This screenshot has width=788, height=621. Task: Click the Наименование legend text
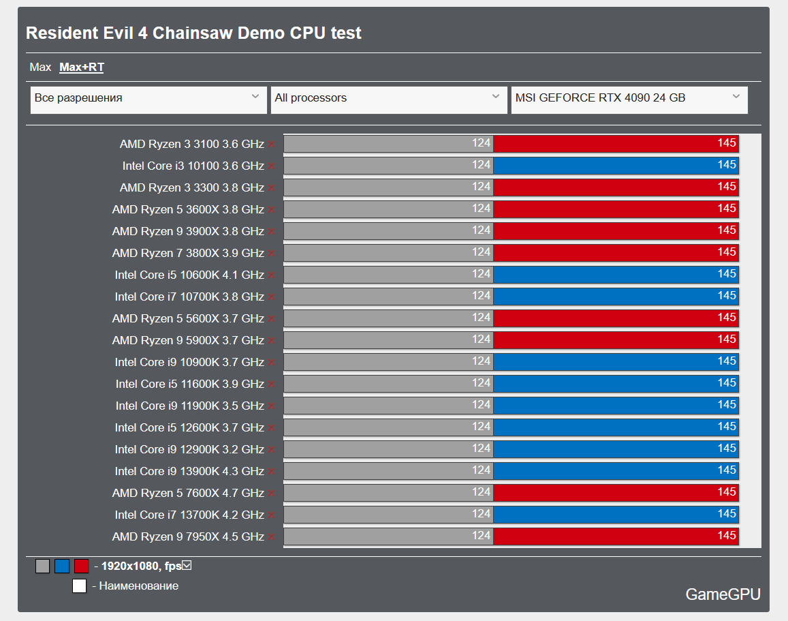tap(139, 586)
